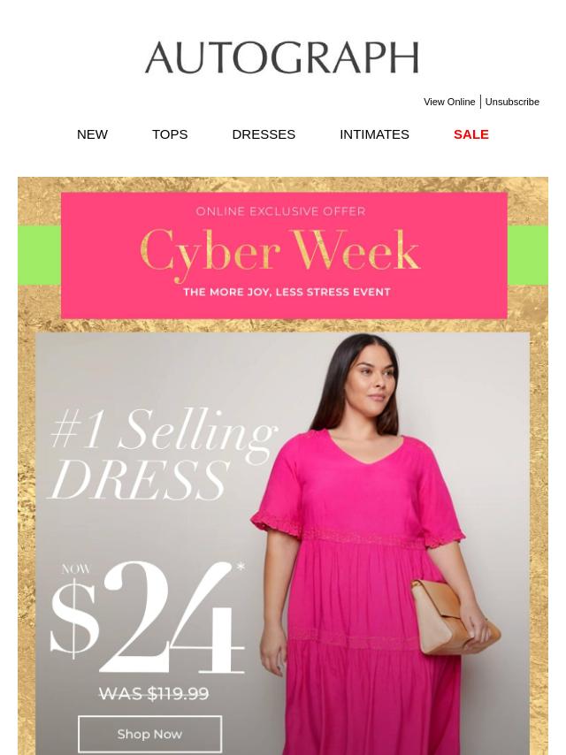Click the green stripe left of banner
The height and width of the screenshot is (755, 566).
40,255
